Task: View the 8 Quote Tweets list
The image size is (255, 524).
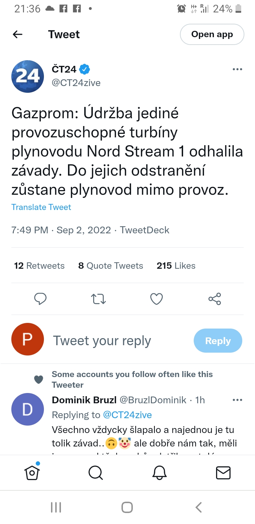Action: click(x=110, y=266)
